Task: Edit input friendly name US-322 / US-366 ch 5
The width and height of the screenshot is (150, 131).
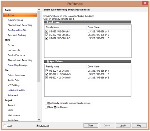Action: tap(60, 38)
